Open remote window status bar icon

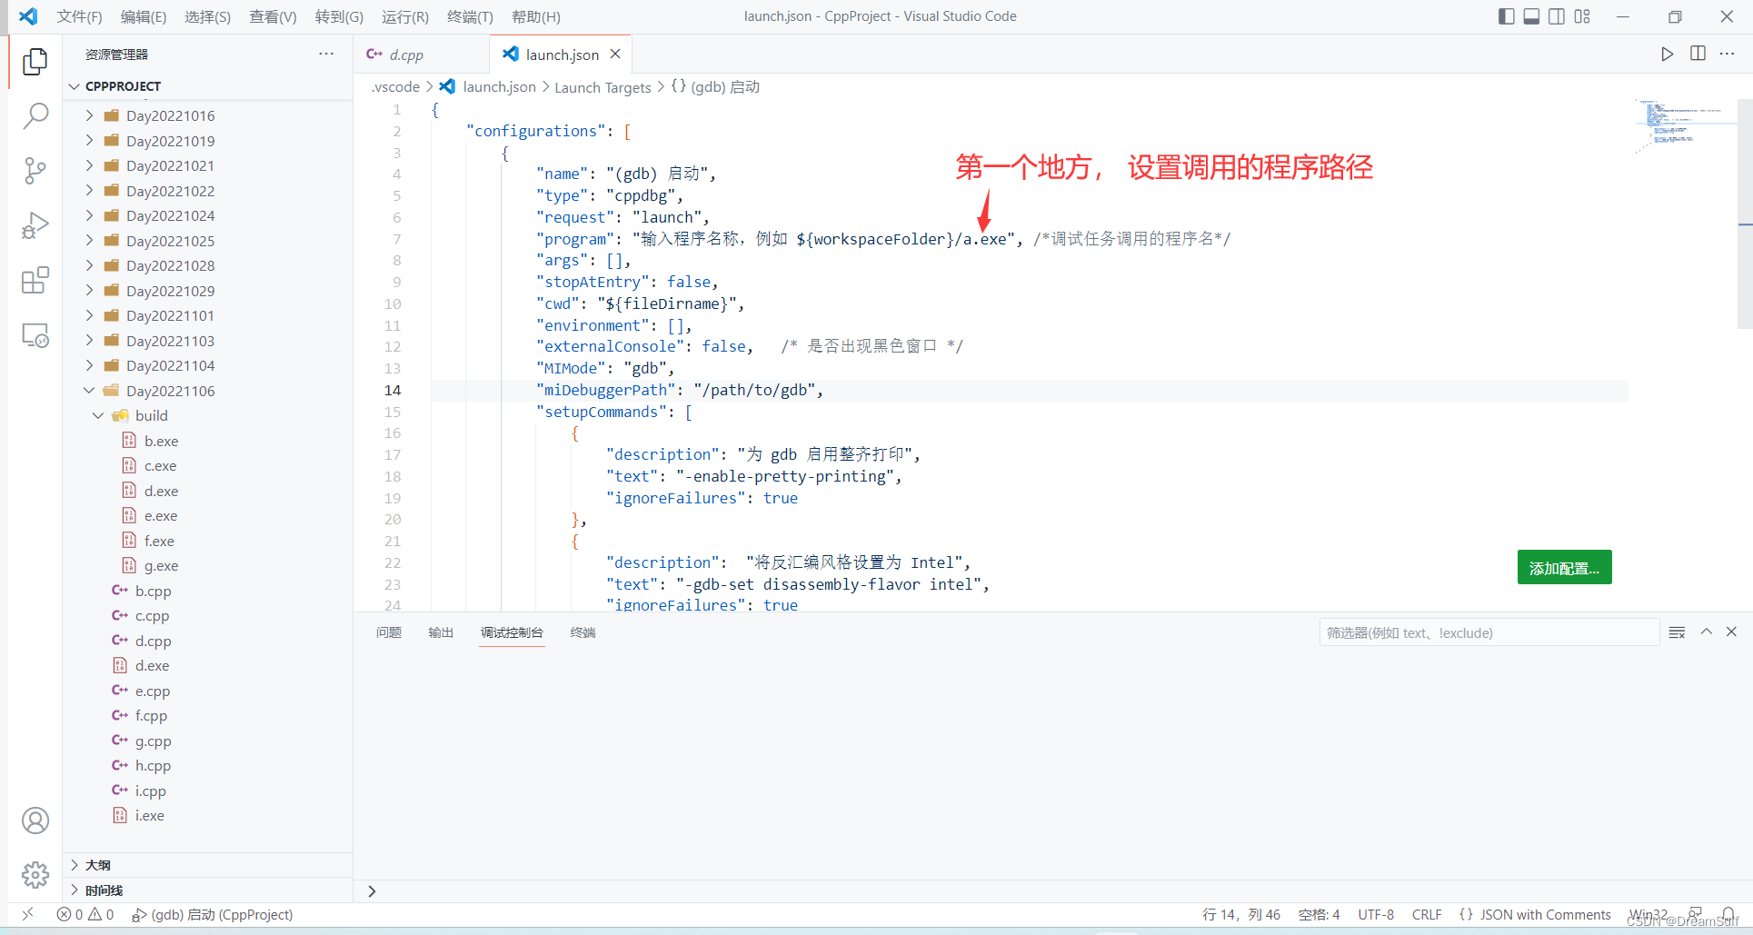click(27, 914)
